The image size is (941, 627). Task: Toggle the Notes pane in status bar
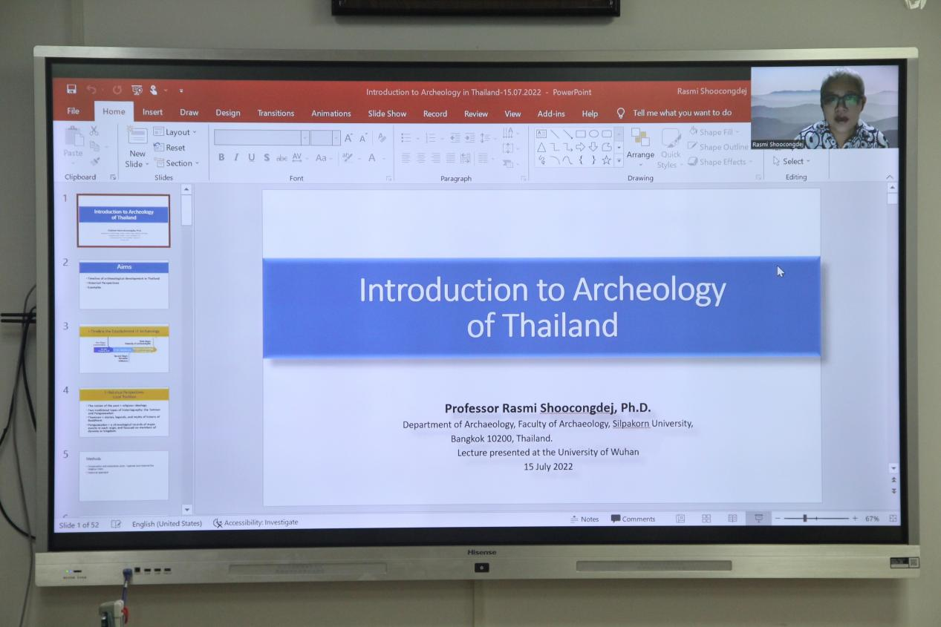click(585, 519)
